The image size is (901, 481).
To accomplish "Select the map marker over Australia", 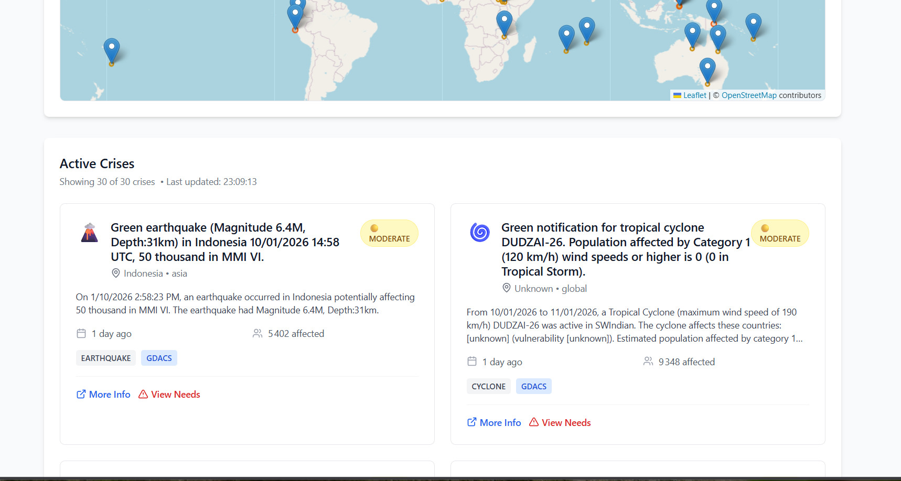I will coord(707,67).
